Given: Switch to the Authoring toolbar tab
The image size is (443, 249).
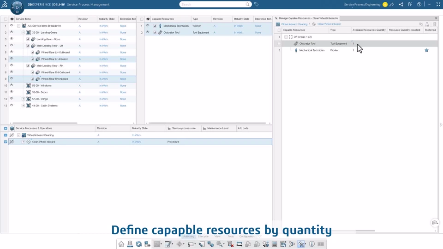Looking at the screenshot, I should point(189,236).
